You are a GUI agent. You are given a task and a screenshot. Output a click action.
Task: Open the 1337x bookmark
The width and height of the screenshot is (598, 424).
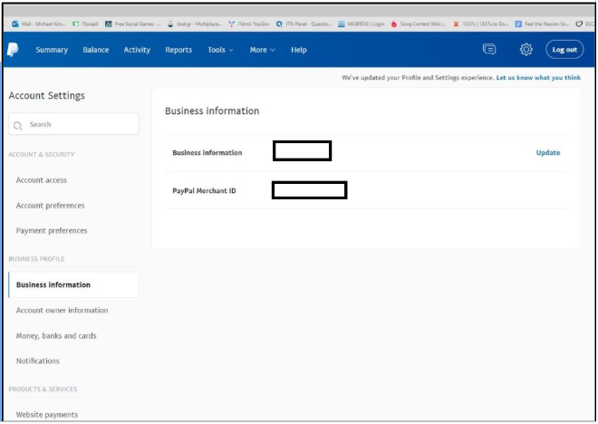[x=480, y=24]
